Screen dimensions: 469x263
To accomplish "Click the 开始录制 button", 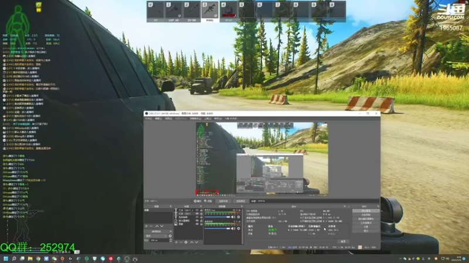I will point(366,214).
